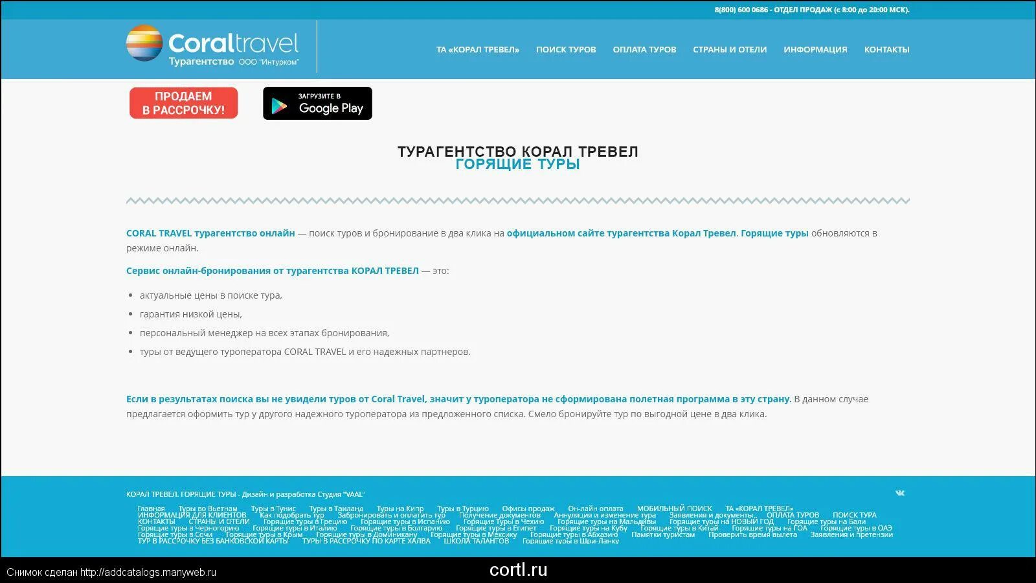Click footer link «Горящие туры в Китай»

tap(679, 528)
